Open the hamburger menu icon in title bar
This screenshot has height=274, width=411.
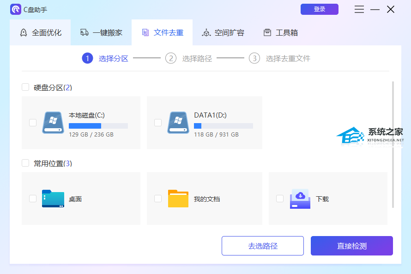359,9
